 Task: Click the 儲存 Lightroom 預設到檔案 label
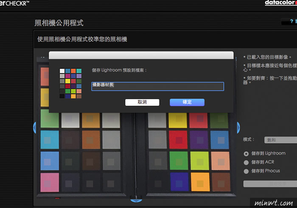coord(119,70)
